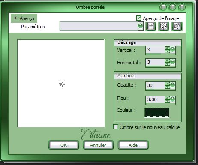Click the OK button
The width and height of the screenshot is (198, 165).
coord(63,145)
